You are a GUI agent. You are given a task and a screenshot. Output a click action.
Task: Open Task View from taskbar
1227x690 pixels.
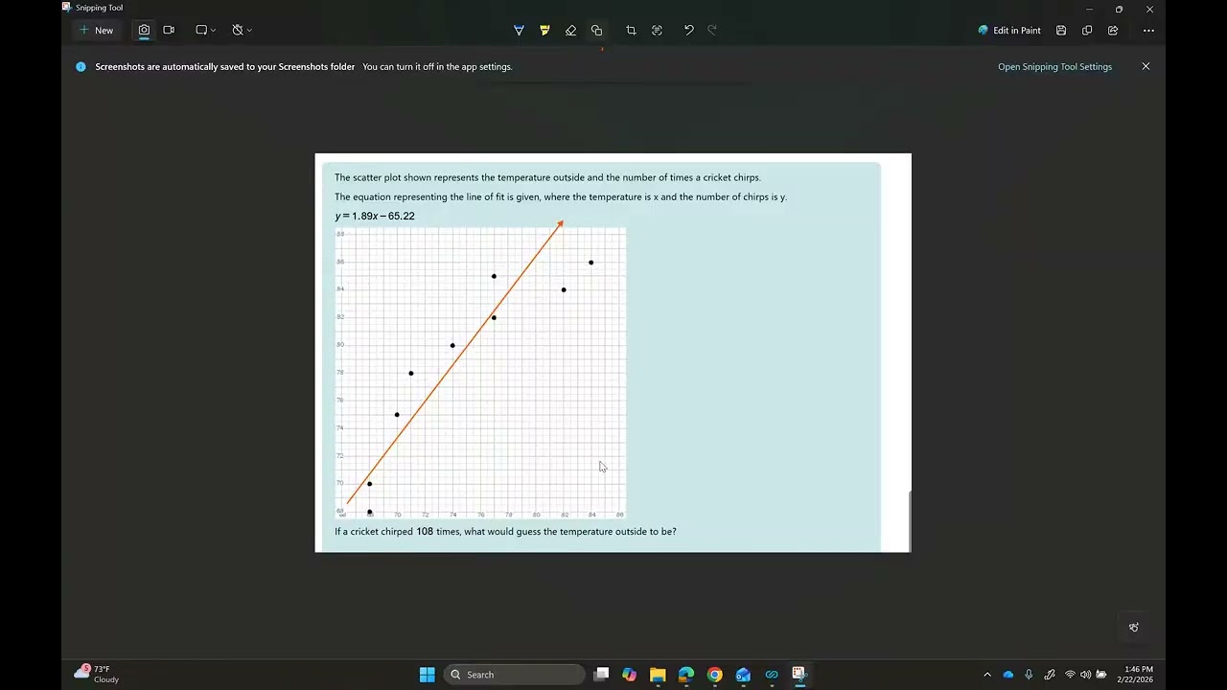601,675
